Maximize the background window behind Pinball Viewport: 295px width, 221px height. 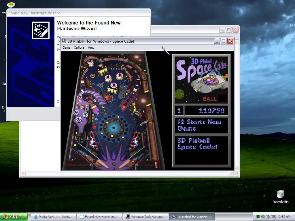(x=229, y=30)
